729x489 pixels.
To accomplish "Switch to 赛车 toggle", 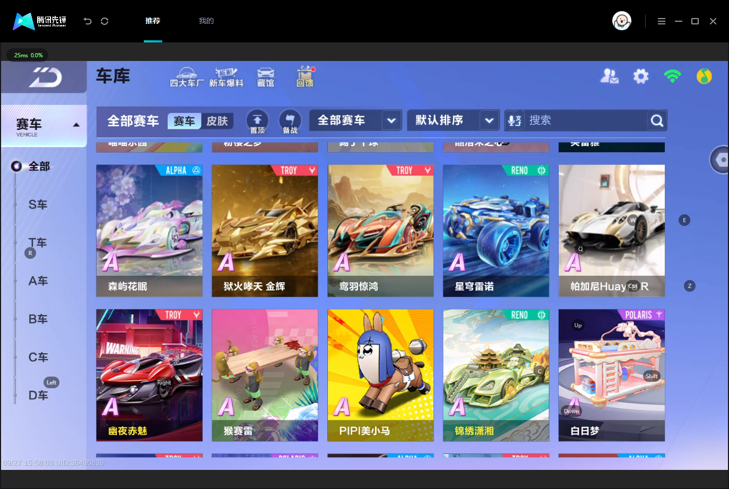I will (x=184, y=121).
